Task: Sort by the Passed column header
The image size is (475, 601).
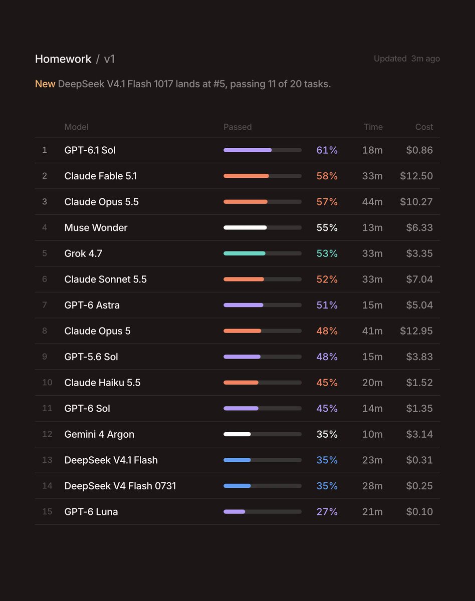Action: [238, 127]
